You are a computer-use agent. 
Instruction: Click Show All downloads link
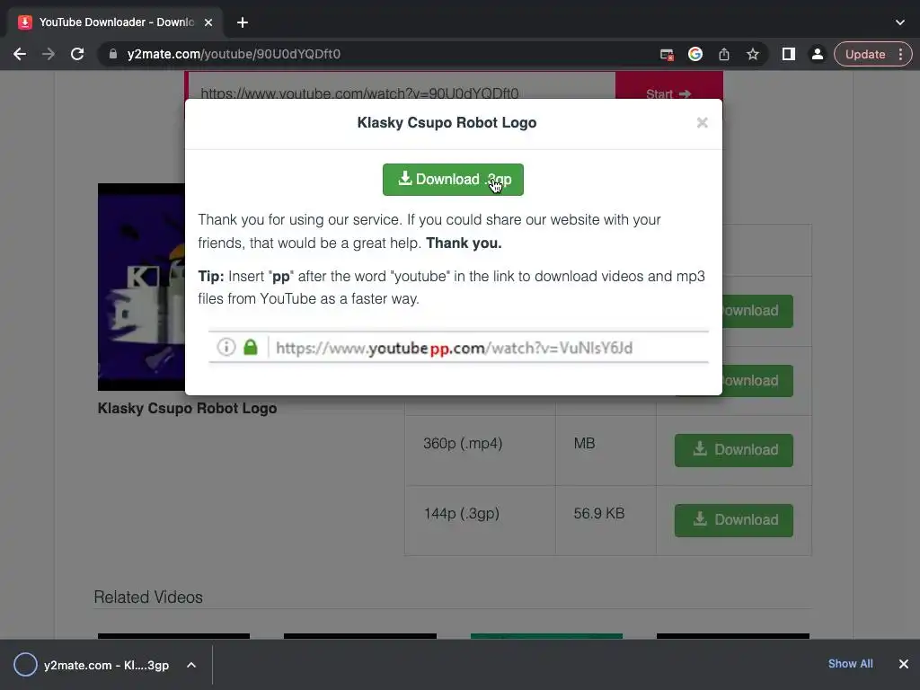coord(850,664)
